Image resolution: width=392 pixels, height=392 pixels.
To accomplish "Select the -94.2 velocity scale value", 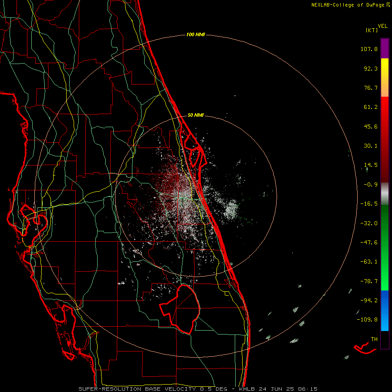I will pos(369,301).
